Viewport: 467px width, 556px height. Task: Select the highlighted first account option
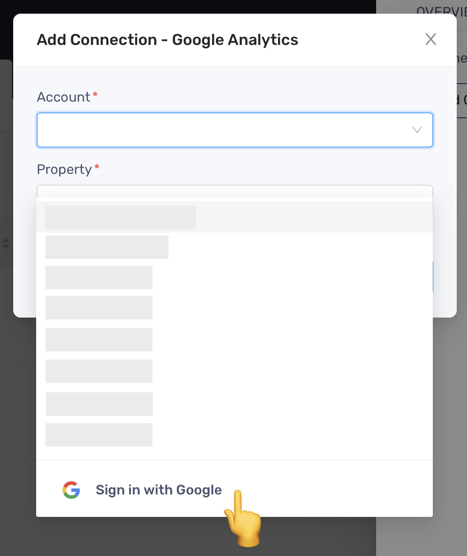pos(234,217)
